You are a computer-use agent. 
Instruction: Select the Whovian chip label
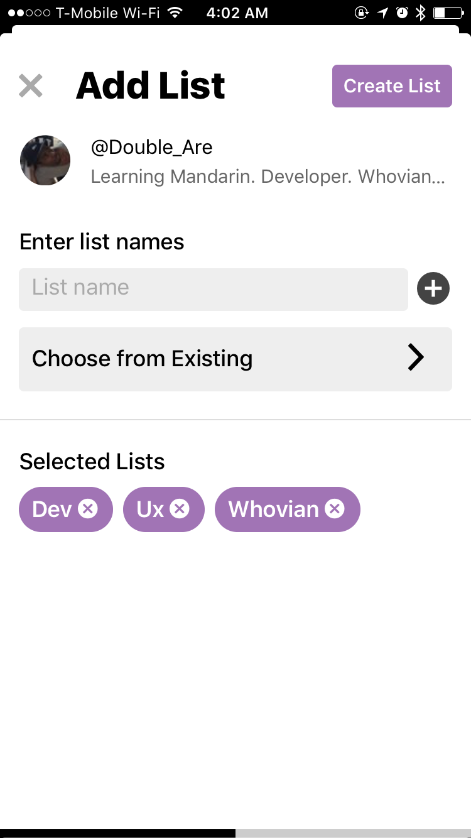(273, 509)
